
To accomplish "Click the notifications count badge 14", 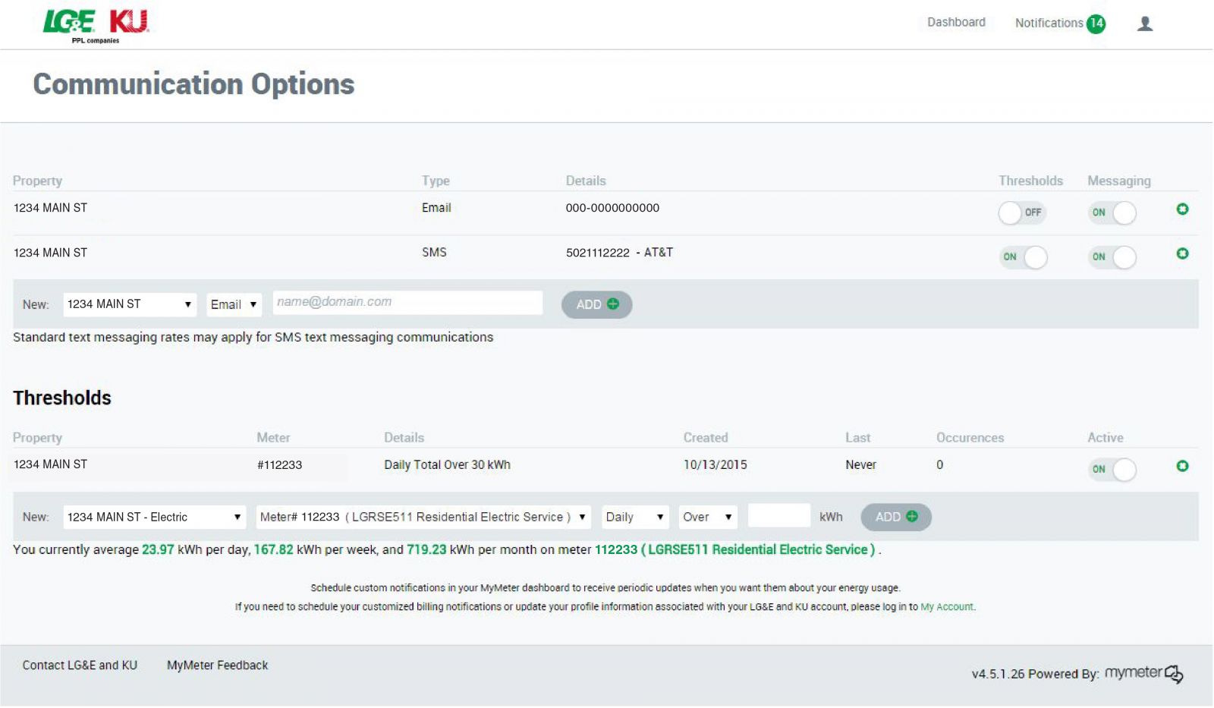I will tap(1096, 24).
